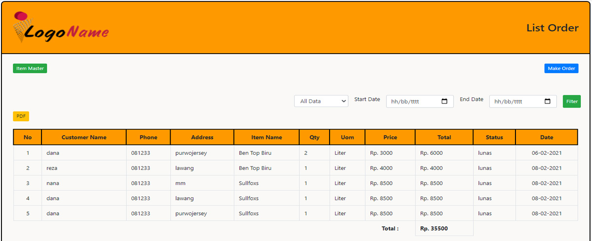Select customer name reza in row 2
The image size is (592, 241).
click(53, 168)
